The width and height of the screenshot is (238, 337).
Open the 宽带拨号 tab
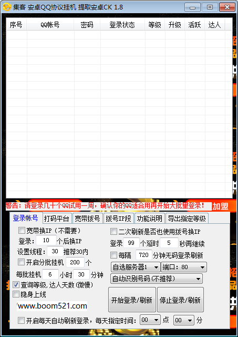click(x=87, y=219)
